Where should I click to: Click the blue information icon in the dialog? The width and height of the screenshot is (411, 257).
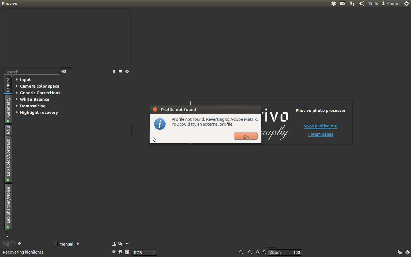tap(160, 124)
